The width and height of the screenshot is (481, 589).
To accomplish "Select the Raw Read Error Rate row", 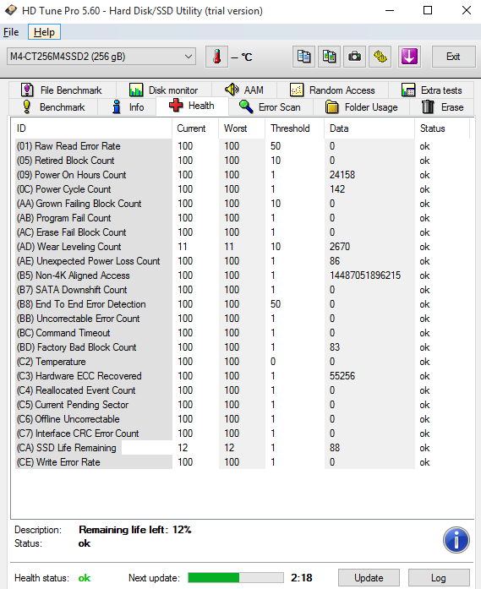I will coord(243,146).
